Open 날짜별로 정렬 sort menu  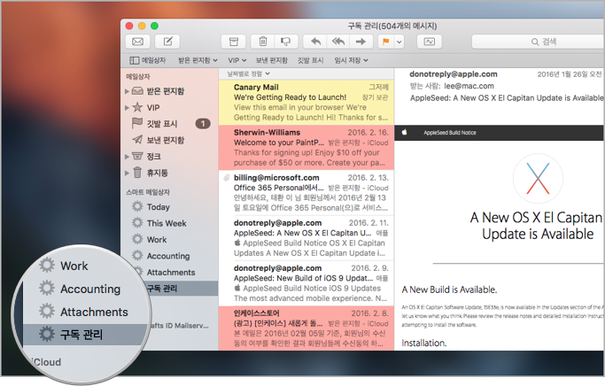248,73
